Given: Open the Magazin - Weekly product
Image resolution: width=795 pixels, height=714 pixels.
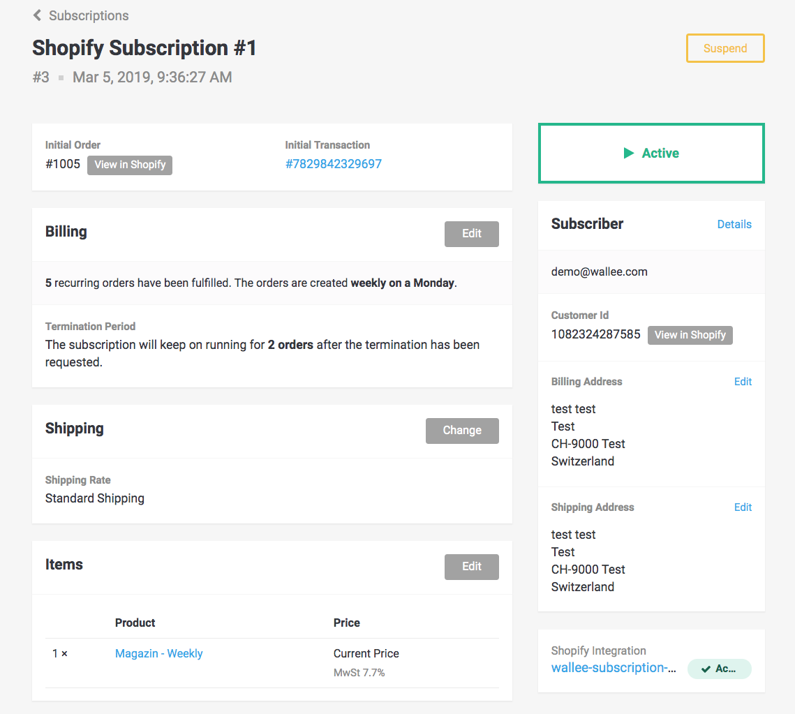Looking at the screenshot, I should (158, 653).
